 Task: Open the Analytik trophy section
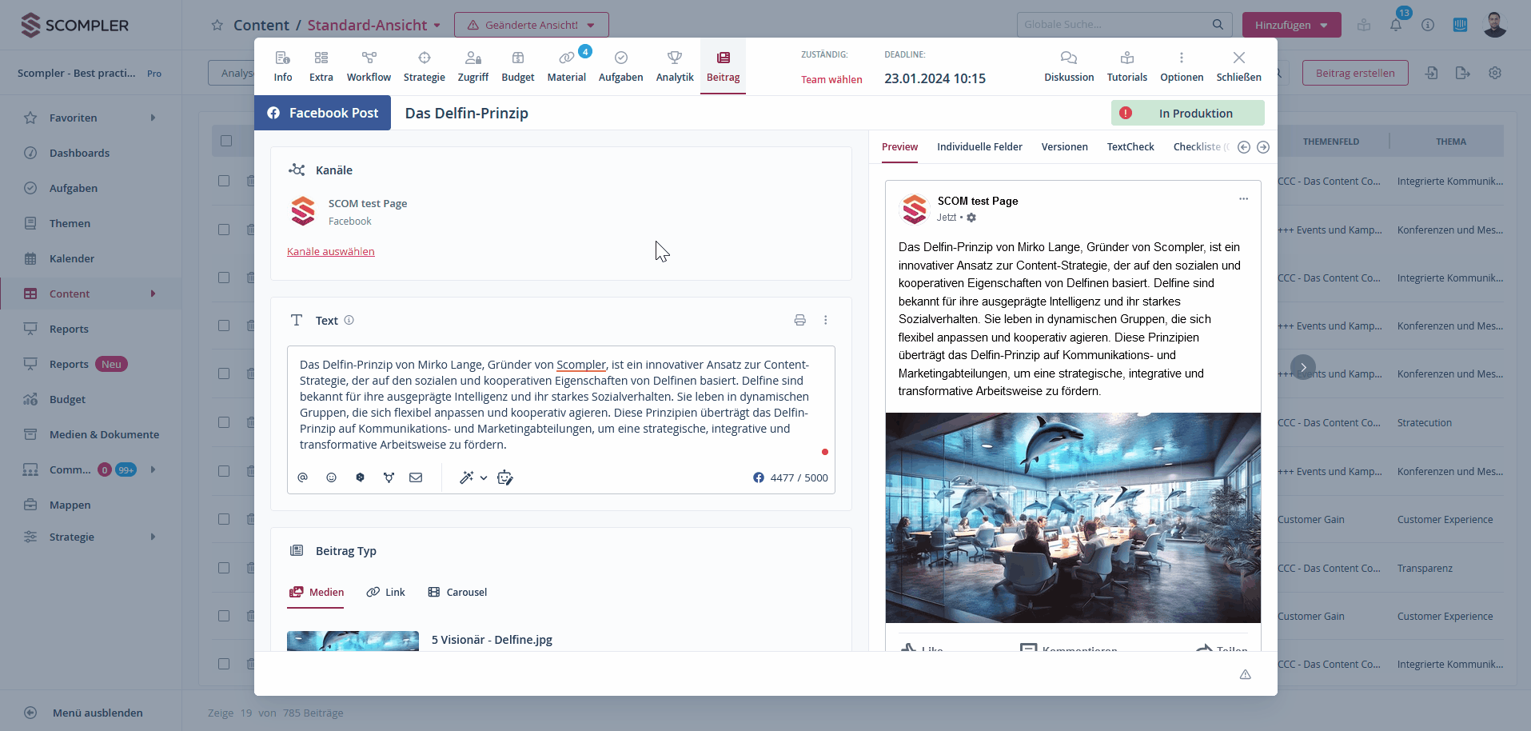(x=674, y=66)
